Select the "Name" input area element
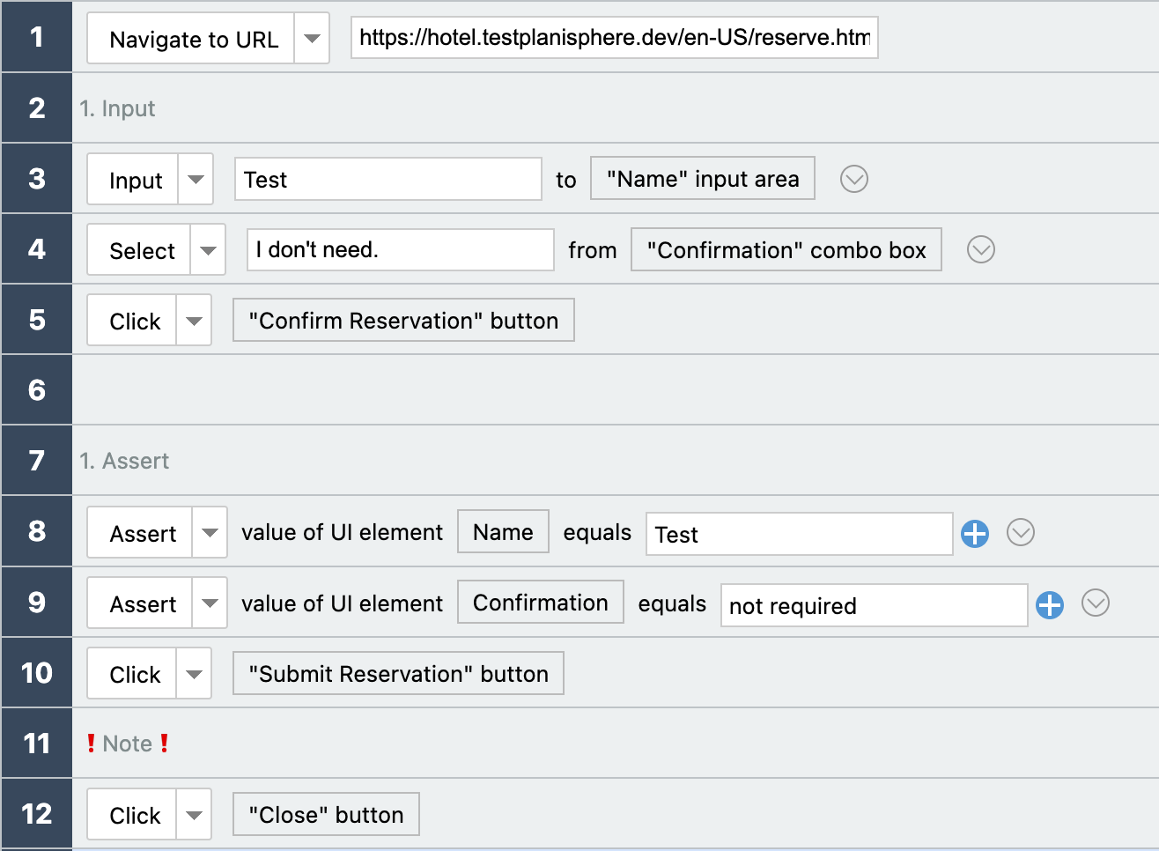This screenshot has width=1159, height=851. (x=702, y=178)
